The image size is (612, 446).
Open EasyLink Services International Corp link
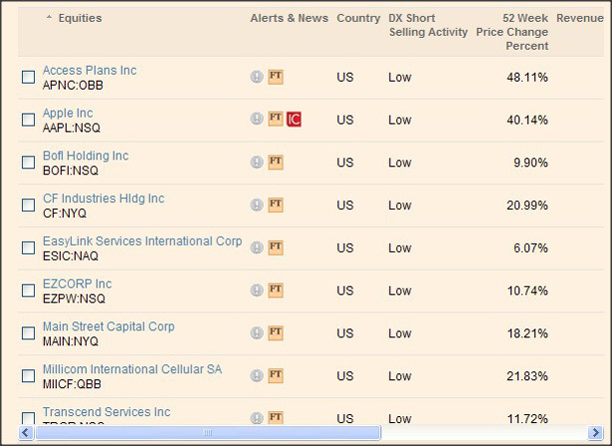pos(143,241)
